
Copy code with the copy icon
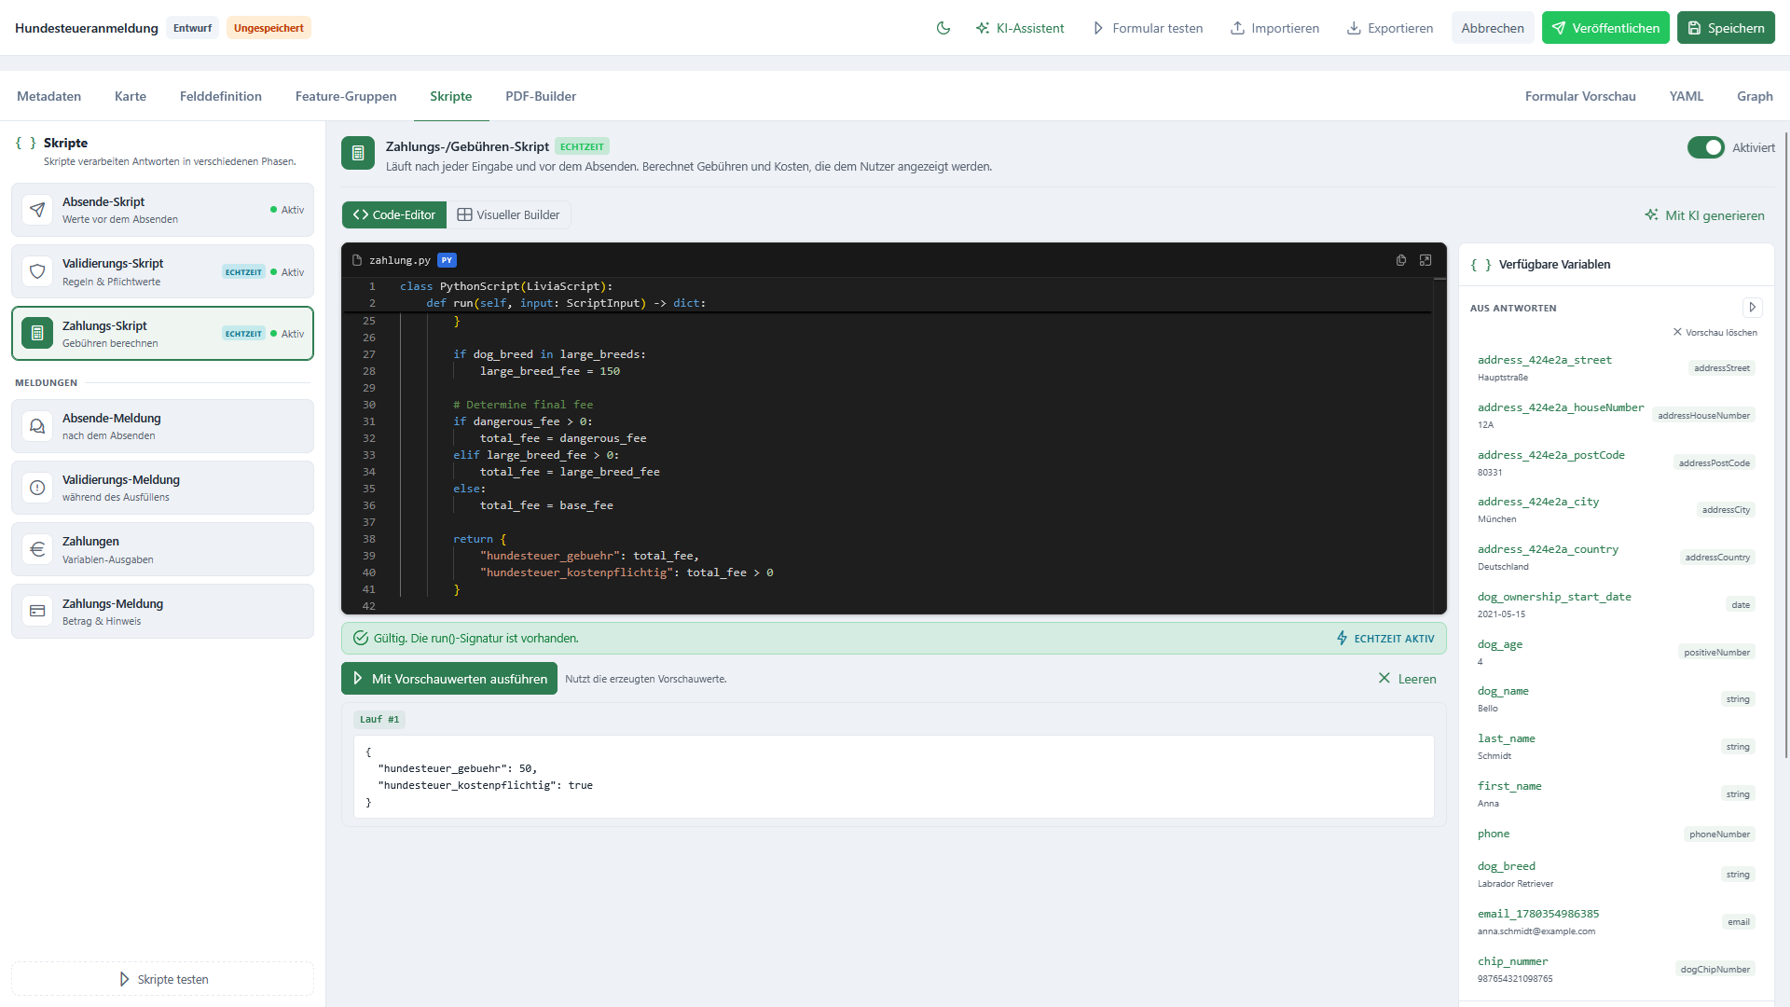click(1401, 260)
